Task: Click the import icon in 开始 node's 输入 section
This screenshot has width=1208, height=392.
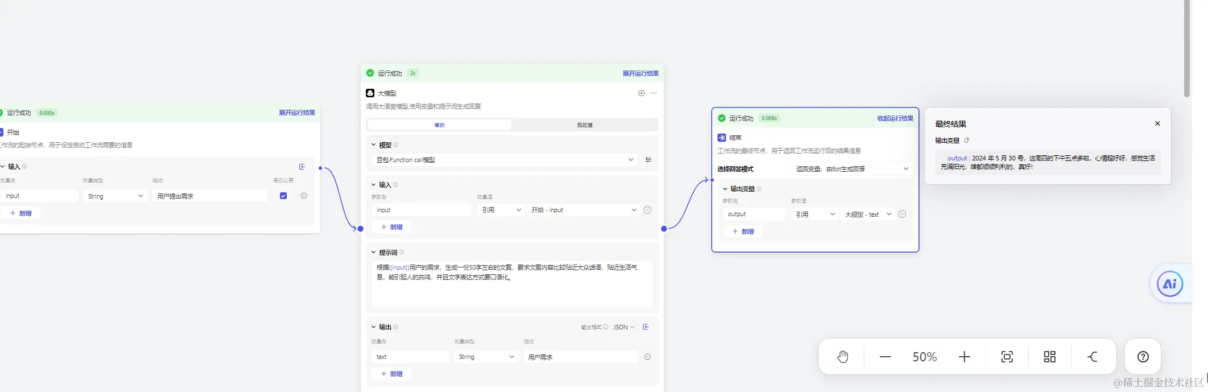Action: [302, 167]
